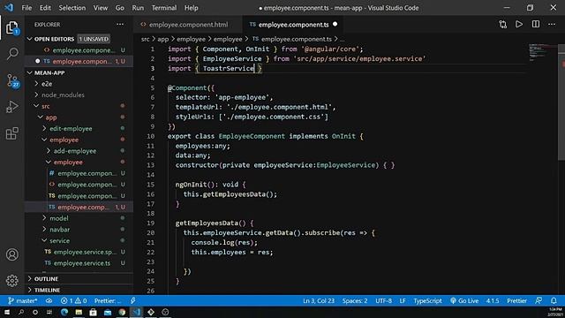Open the Terminal menu
This screenshot has height=318, width=565.
(x=164, y=8)
